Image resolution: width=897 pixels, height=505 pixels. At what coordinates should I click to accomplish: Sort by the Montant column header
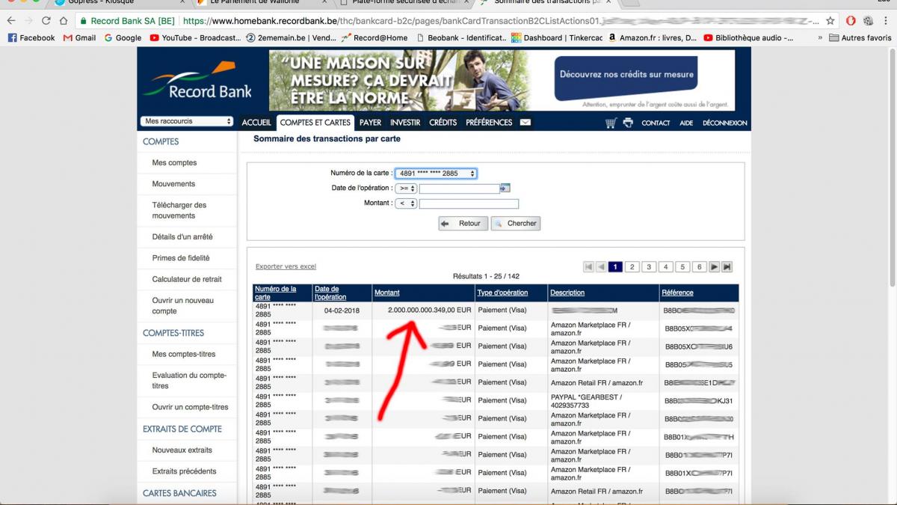(386, 293)
